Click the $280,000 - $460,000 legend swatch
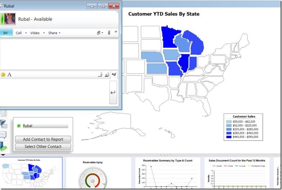The image size is (282, 190). [229, 133]
